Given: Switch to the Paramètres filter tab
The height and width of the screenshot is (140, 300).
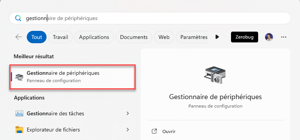Looking at the screenshot, I should pyautogui.click(x=192, y=37).
